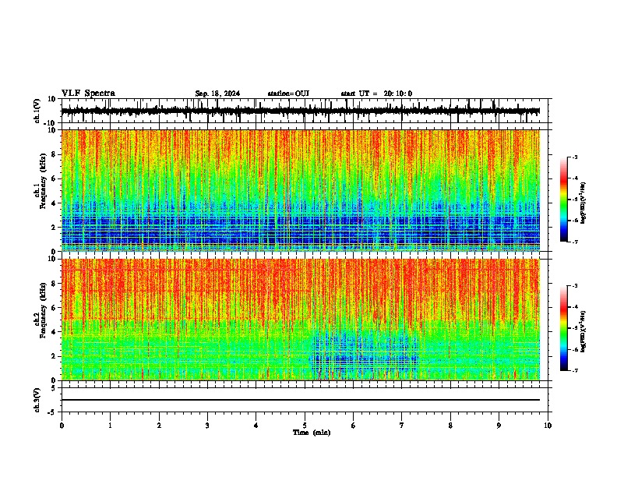Screen dimensions: 617x477
Task: Click the 'VLF Spectra' title text
Action: click(x=88, y=94)
